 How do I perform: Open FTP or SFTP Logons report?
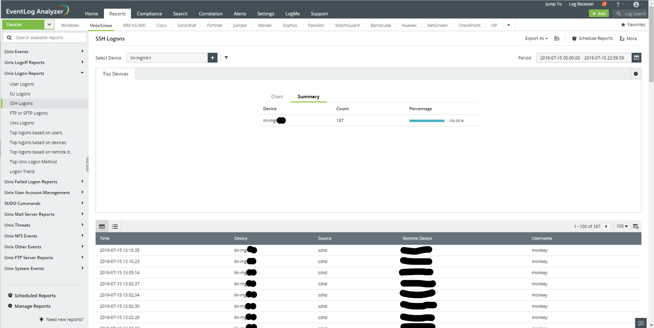click(x=29, y=113)
